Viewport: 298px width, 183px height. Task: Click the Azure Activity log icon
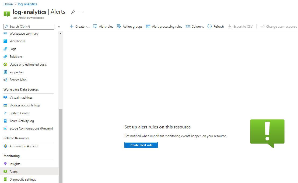pos(5,121)
